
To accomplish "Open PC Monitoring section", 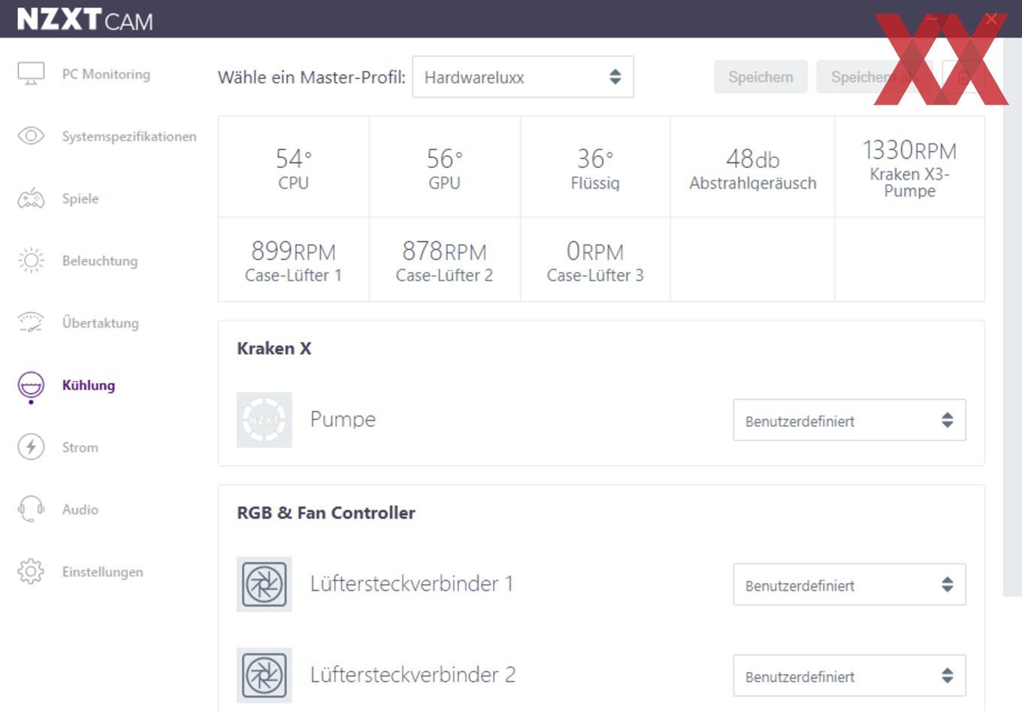I will (106, 74).
